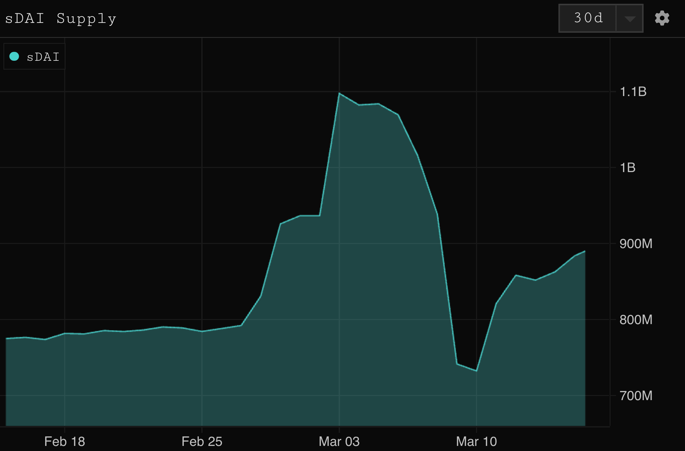Click the first data point at chart start

(x=6, y=338)
